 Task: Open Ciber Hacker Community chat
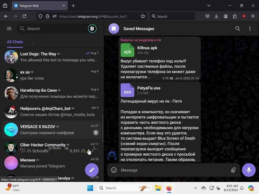(x=52, y=148)
